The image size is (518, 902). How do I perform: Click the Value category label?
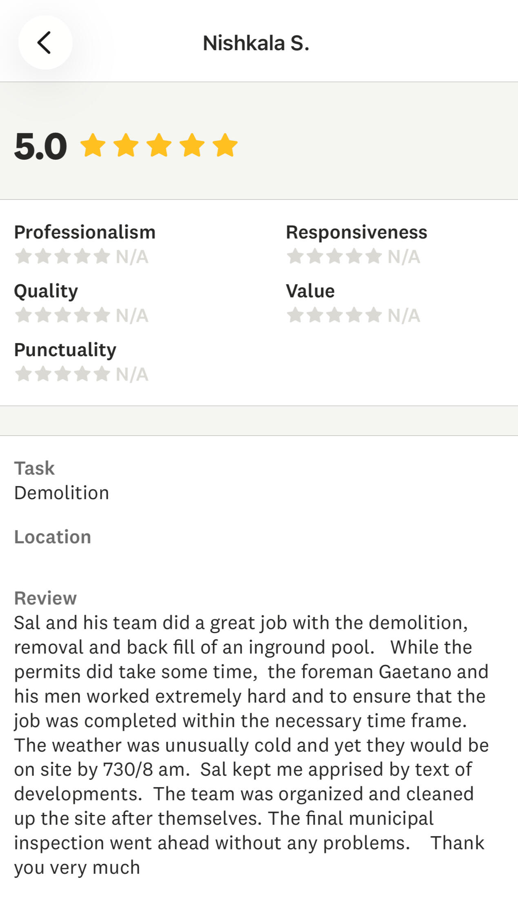pos(310,291)
